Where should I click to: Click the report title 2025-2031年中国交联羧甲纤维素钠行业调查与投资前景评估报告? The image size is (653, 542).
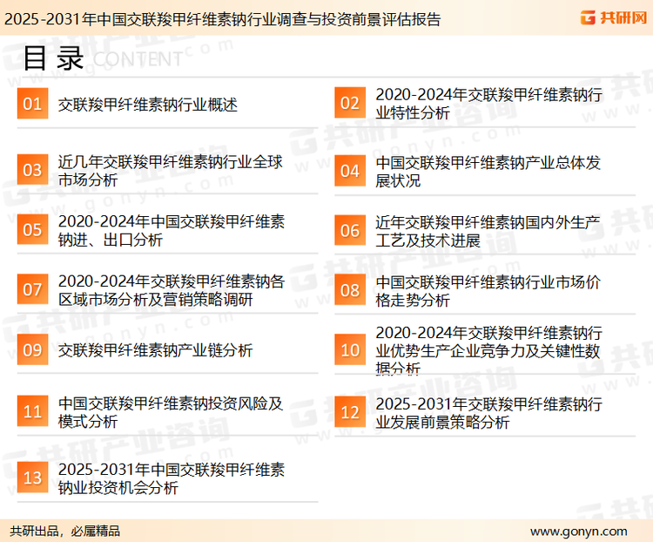pos(222,19)
